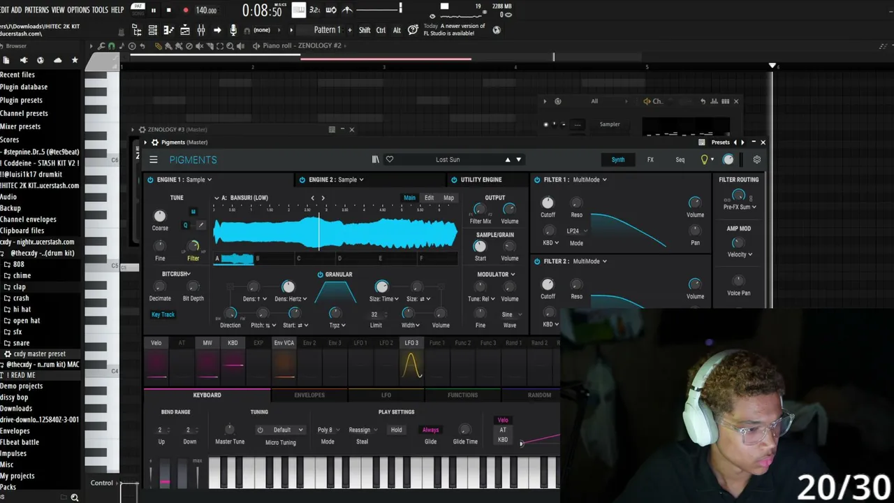Select the piano roll magnet snap icon
The width and height of the screenshot is (894, 503).
[x=111, y=46]
